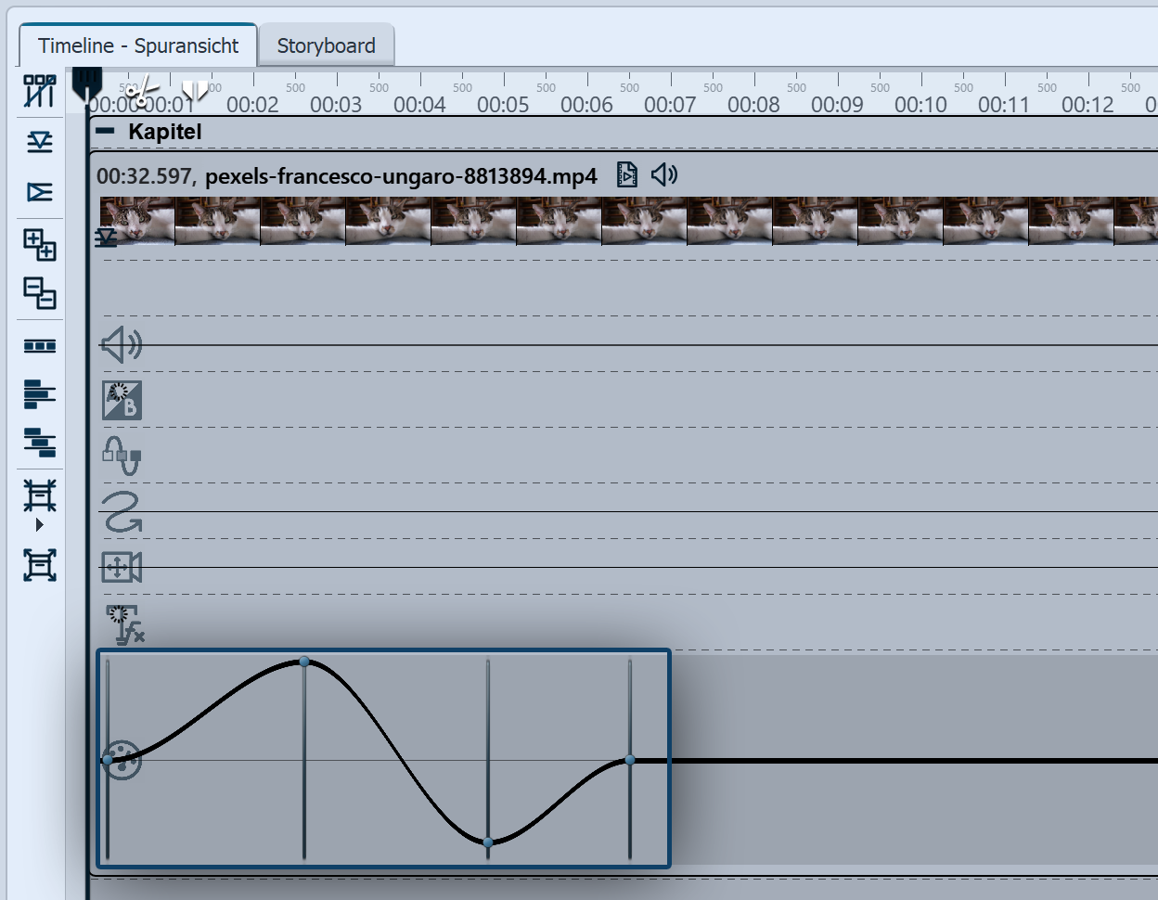Viewport: 1158px width, 900px height.
Task: Click the timeline ruler at 00:05
Action: (x=504, y=104)
